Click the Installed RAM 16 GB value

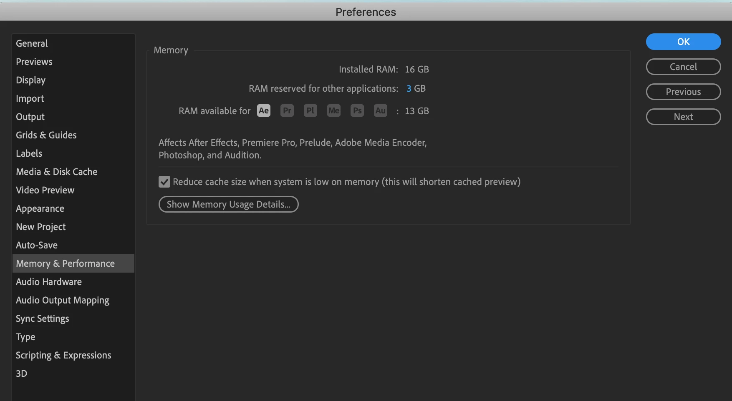click(417, 69)
